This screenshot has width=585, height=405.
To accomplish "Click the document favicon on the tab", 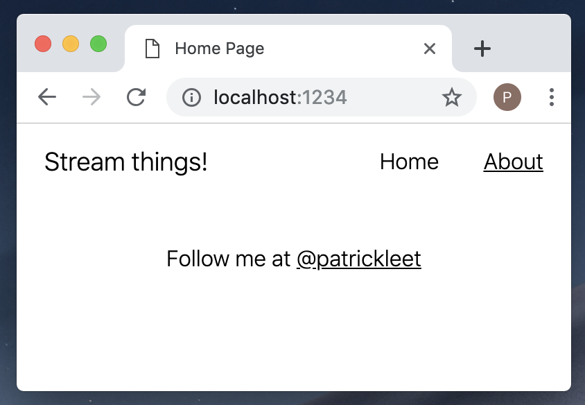I will pyautogui.click(x=152, y=49).
